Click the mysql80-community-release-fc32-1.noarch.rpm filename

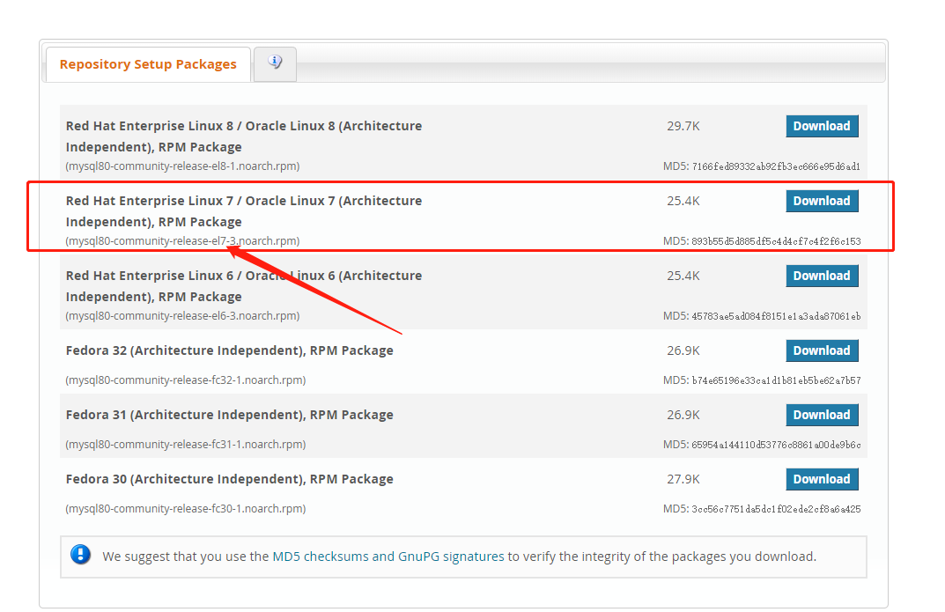185,380
